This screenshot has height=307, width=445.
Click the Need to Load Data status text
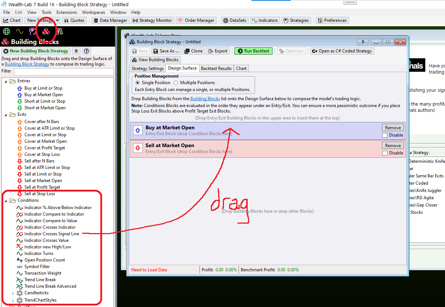coord(149,270)
